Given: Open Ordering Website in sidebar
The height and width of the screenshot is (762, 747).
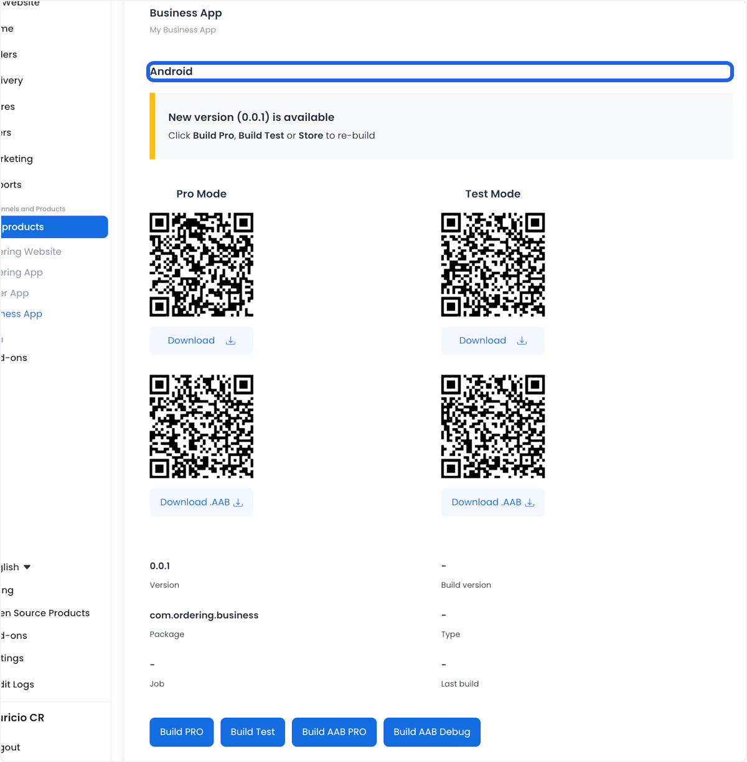Looking at the screenshot, I should click(31, 252).
